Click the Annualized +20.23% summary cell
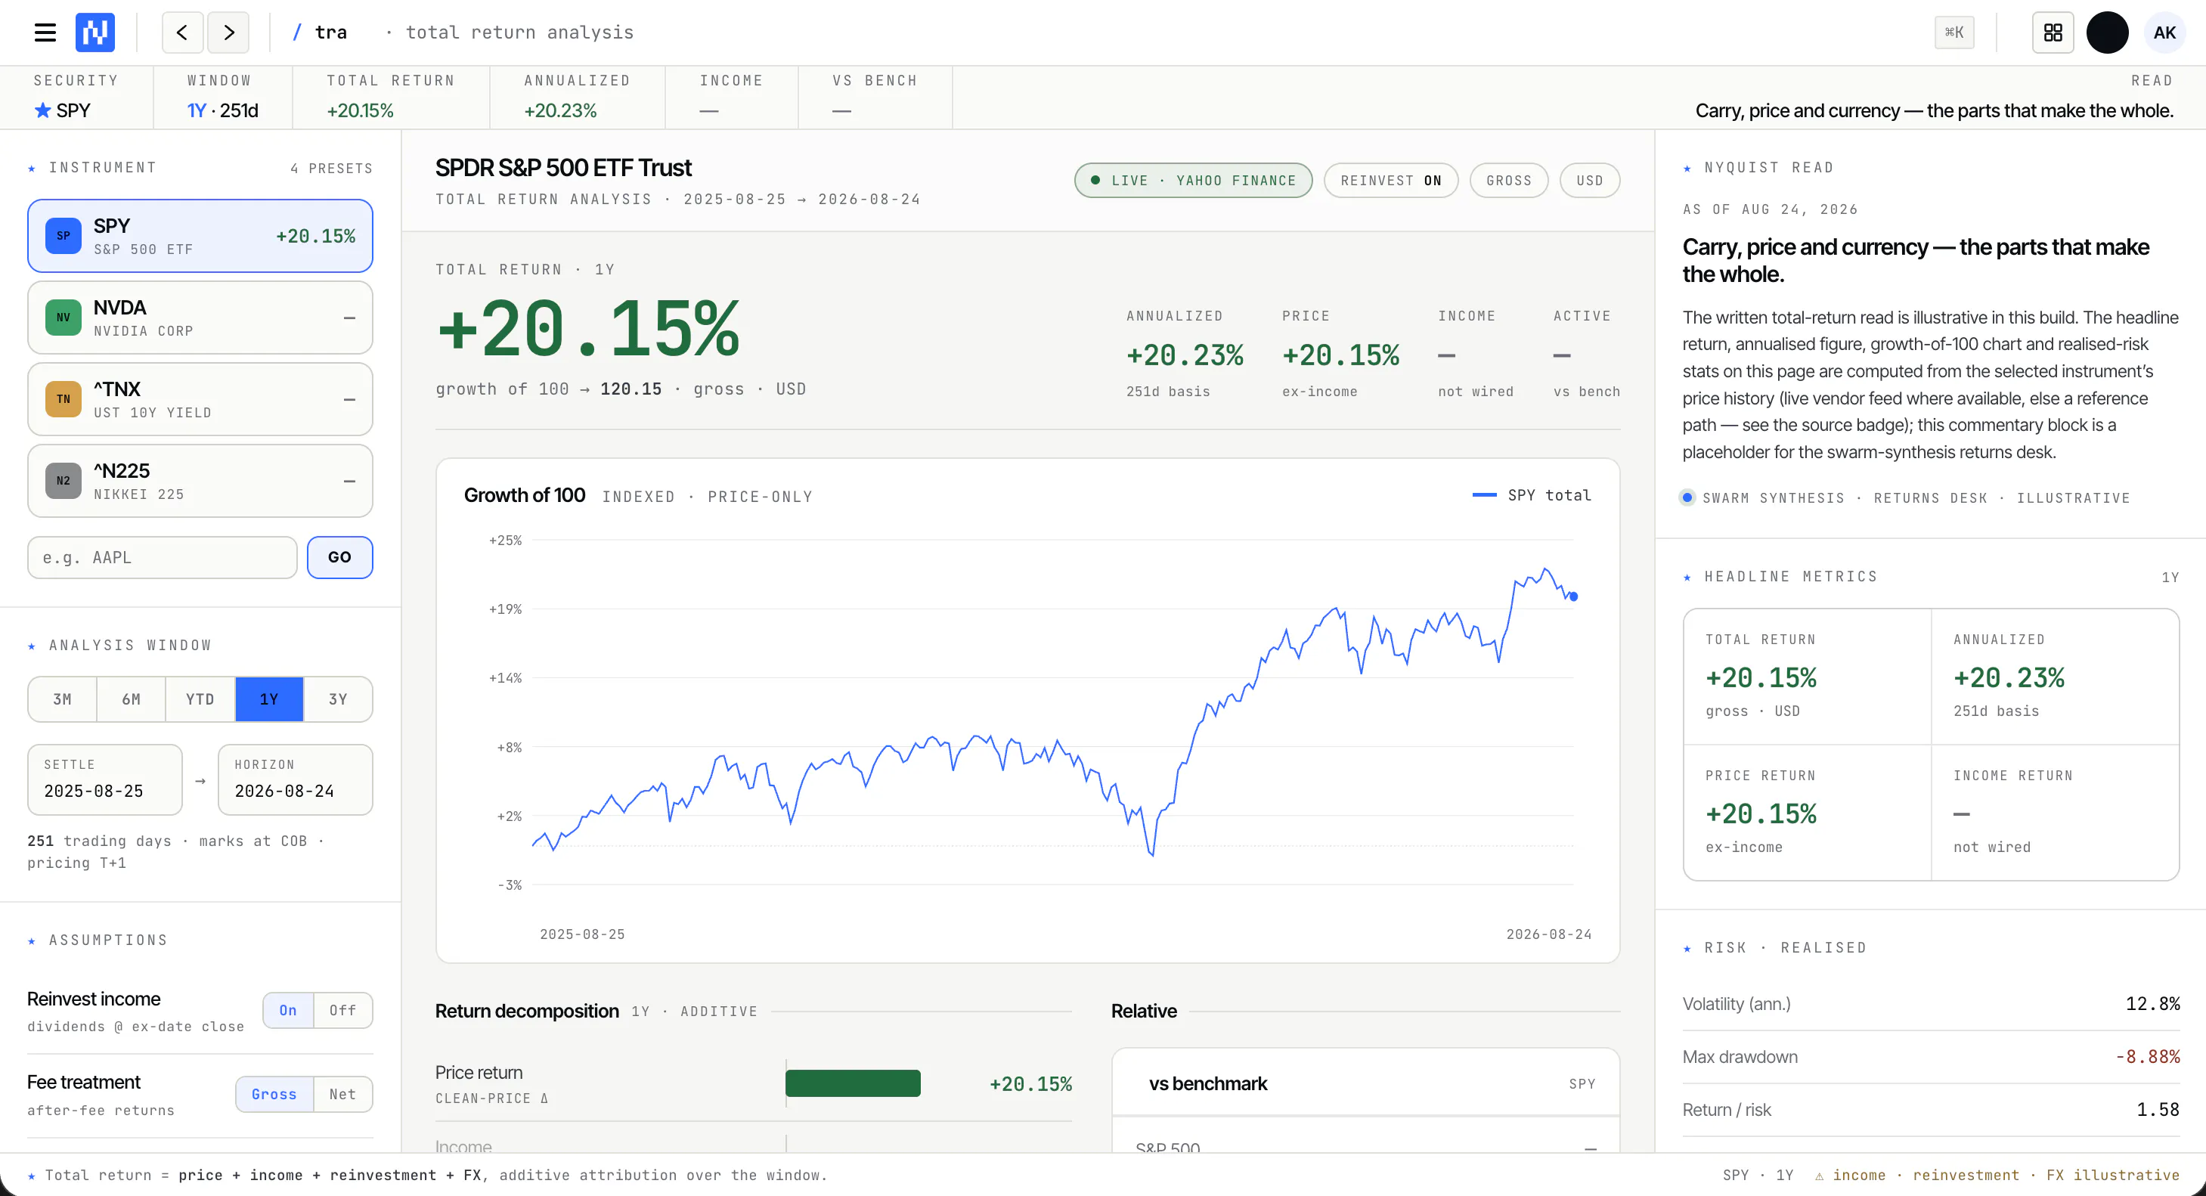 tap(577, 98)
